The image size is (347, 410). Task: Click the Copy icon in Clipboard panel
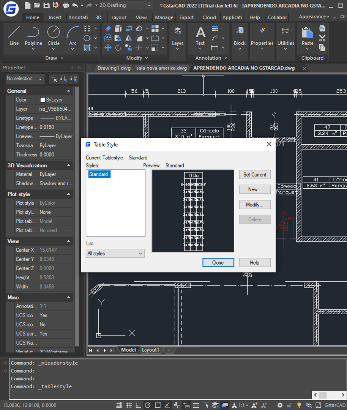pos(322,47)
